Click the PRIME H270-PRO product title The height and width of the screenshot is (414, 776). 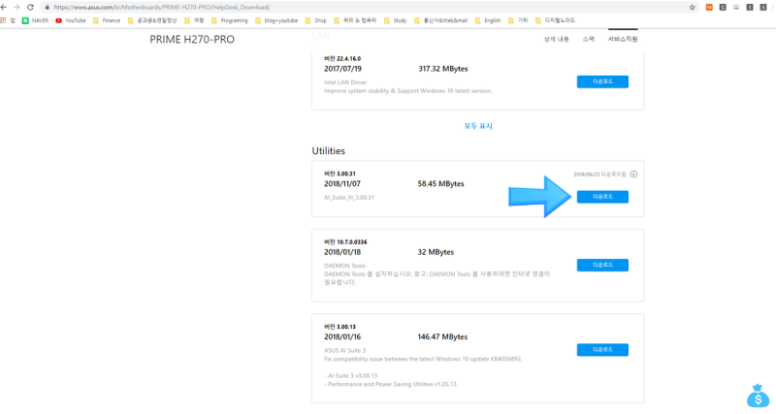coord(192,40)
